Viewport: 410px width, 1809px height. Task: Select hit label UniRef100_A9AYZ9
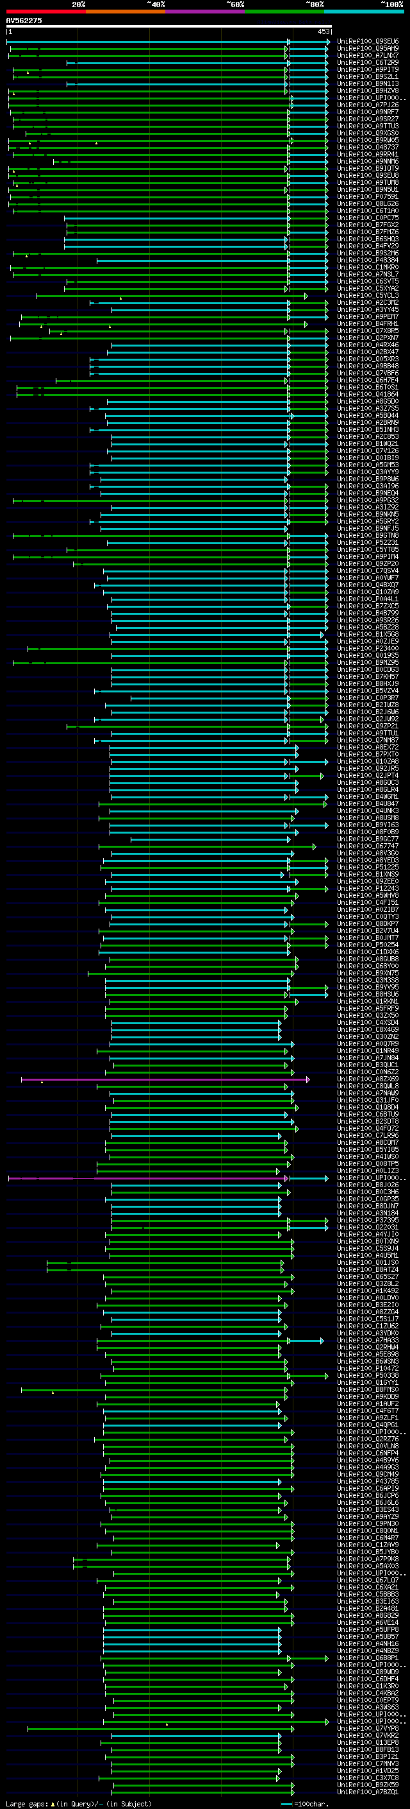click(368, 1517)
